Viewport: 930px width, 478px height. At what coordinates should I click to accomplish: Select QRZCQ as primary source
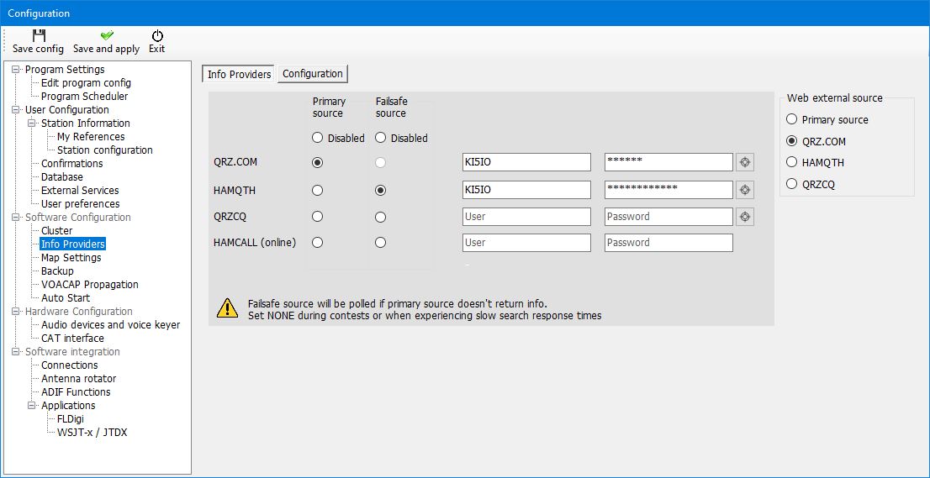[x=317, y=217]
